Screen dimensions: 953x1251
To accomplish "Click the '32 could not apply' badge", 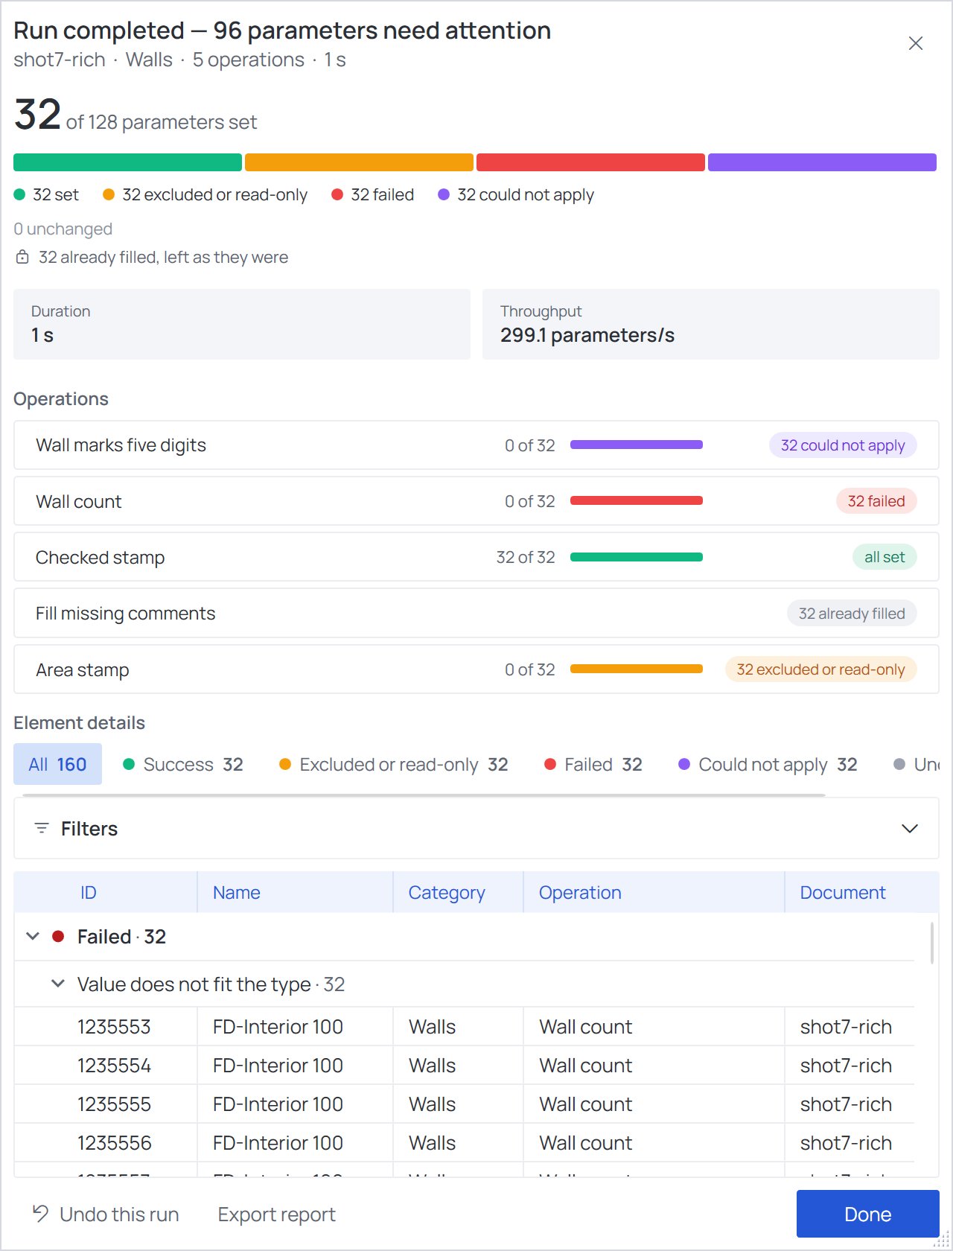I will coord(843,445).
